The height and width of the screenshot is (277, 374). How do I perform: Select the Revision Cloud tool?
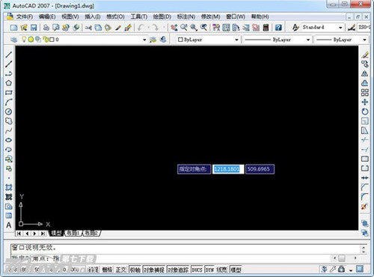[x=9, y=121]
